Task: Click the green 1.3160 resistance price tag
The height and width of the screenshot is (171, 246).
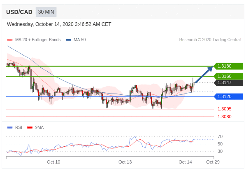Action: [228, 76]
